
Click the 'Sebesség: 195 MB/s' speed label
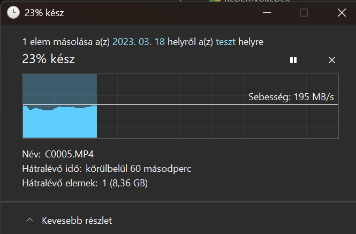[291, 97]
